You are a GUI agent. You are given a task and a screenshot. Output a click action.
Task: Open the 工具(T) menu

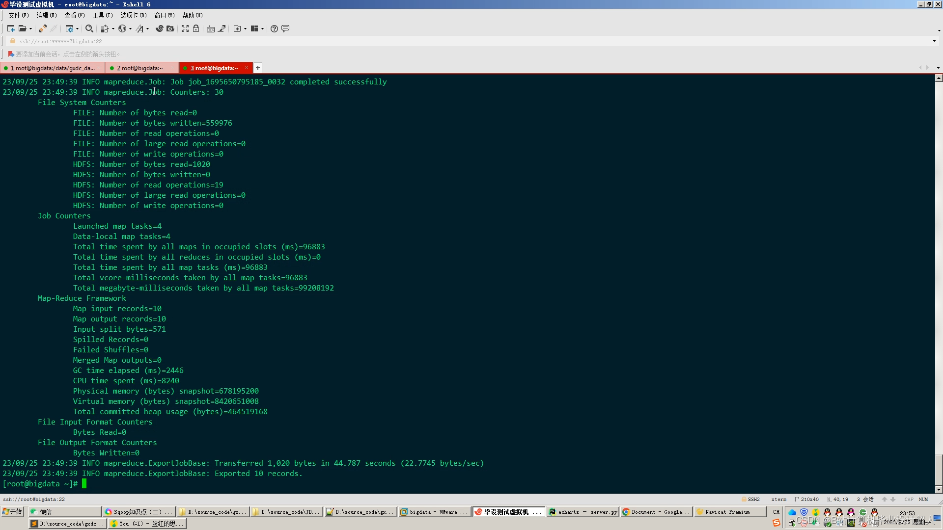click(x=102, y=15)
